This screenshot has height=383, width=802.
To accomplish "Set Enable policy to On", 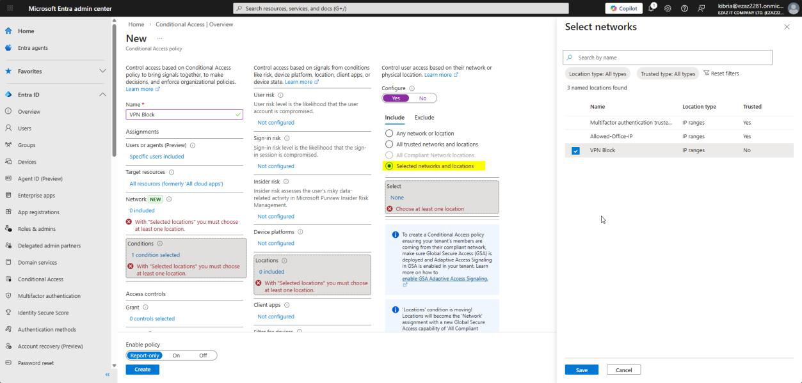I will 176,356.
